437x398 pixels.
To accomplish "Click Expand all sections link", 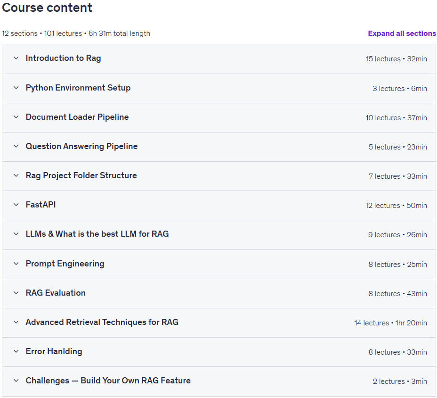I will coord(402,33).
